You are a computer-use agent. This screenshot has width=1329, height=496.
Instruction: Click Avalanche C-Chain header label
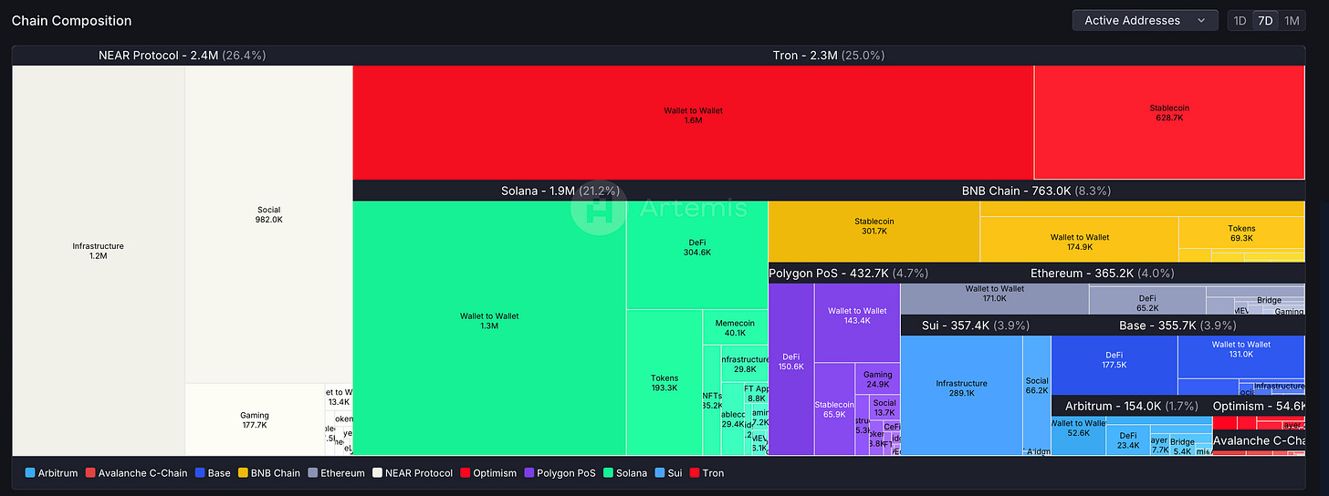(x=1259, y=440)
